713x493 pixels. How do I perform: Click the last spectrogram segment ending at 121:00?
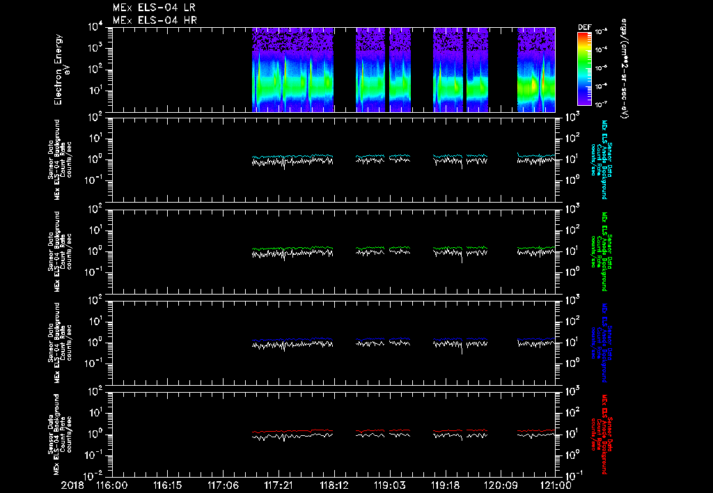(536, 70)
